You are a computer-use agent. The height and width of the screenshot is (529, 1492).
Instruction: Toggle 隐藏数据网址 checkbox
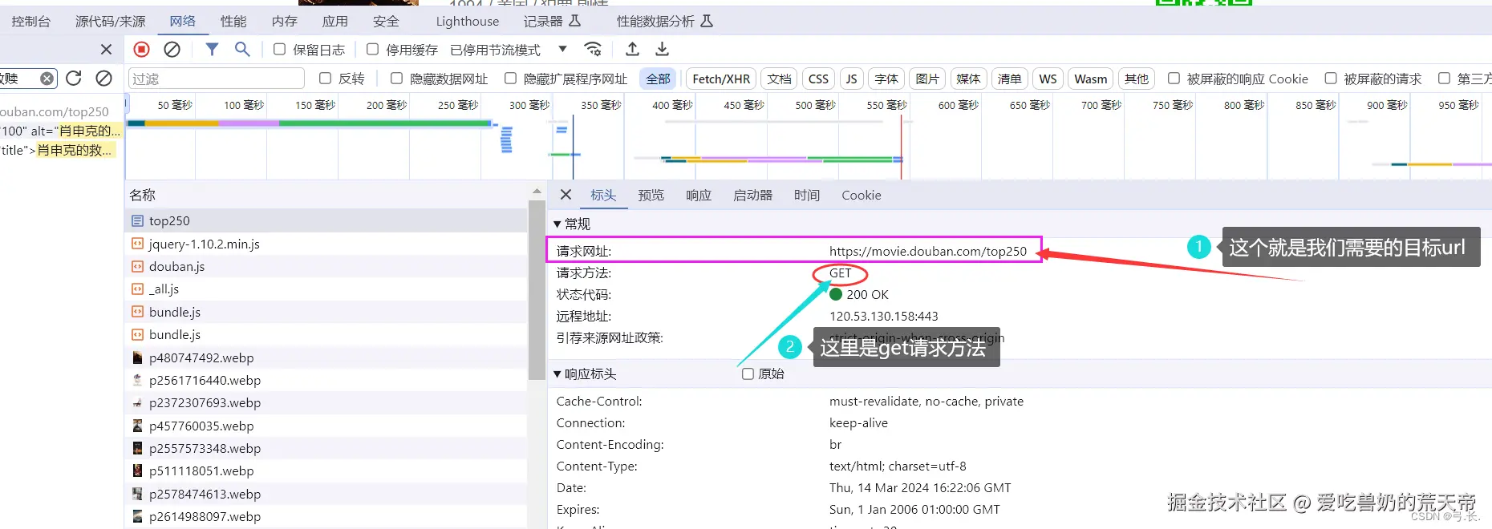pos(396,79)
